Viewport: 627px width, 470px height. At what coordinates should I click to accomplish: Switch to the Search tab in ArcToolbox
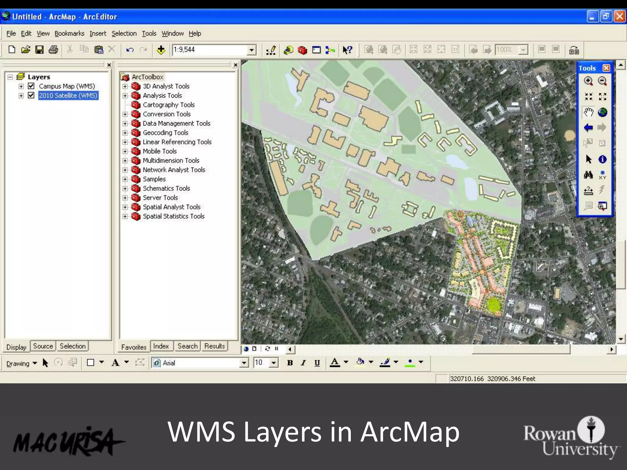coord(187,346)
